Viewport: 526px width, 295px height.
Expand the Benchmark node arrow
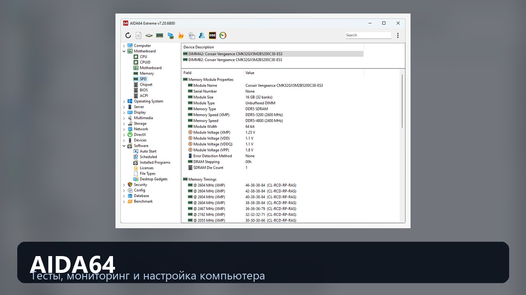(124, 202)
